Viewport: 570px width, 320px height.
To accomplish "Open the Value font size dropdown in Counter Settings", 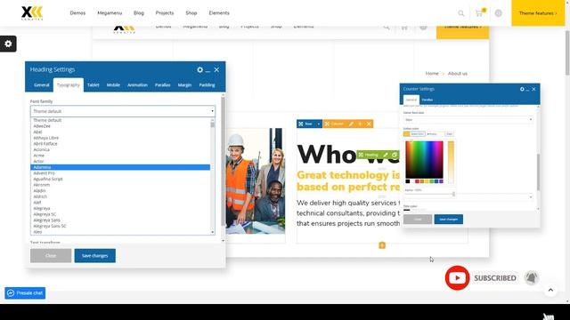I will 468,119.
